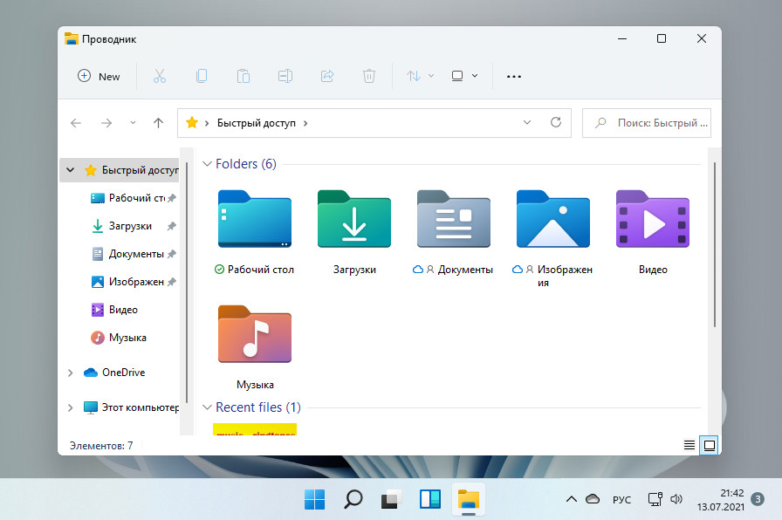
Task: Open notifications badge showing 3
Action: pyautogui.click(x=758, y=499)
